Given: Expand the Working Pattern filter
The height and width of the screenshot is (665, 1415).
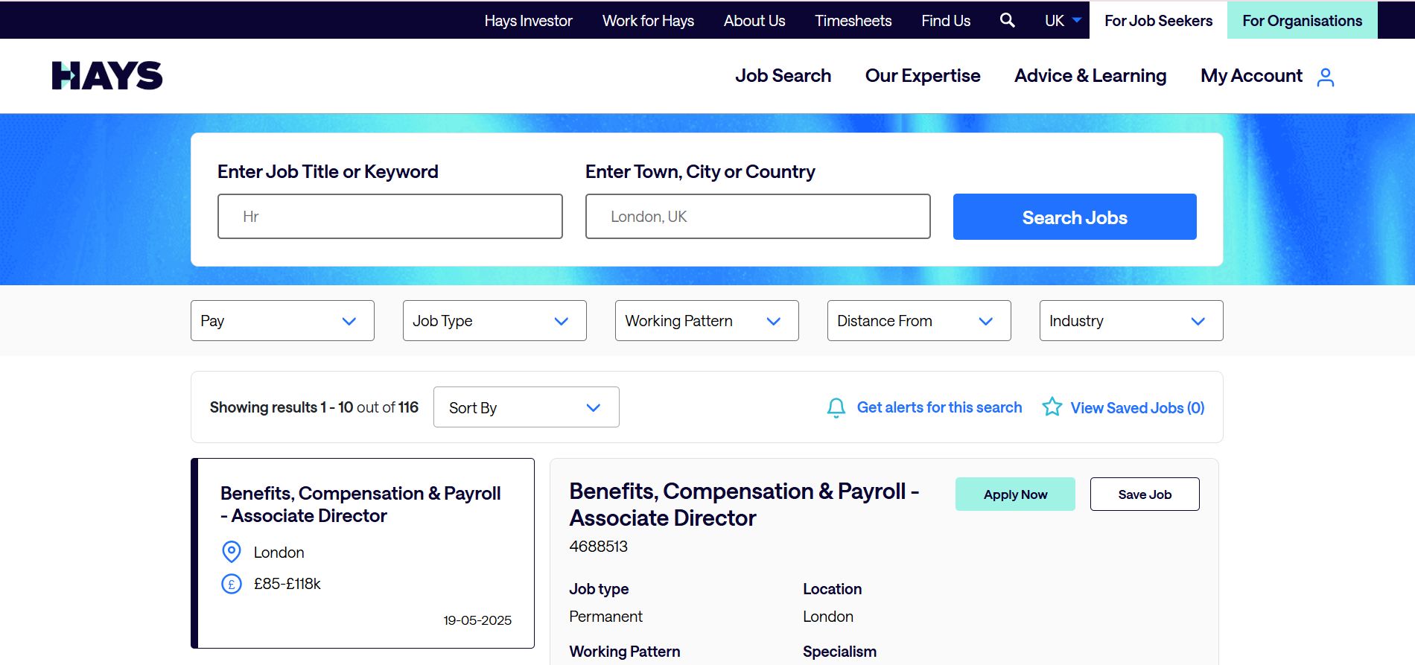Looking at the screenshot, I should 707,321.
